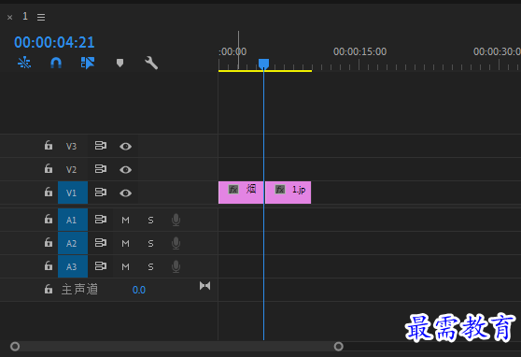The image size is (521, 357).
Task: Mute track A3 with M
Action: pos(126,267)
